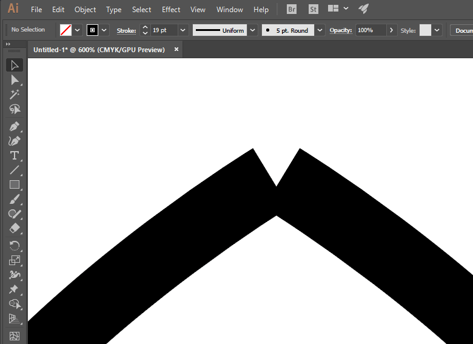
Task: Click the Stroke panel link label
Action: [126, 30]
